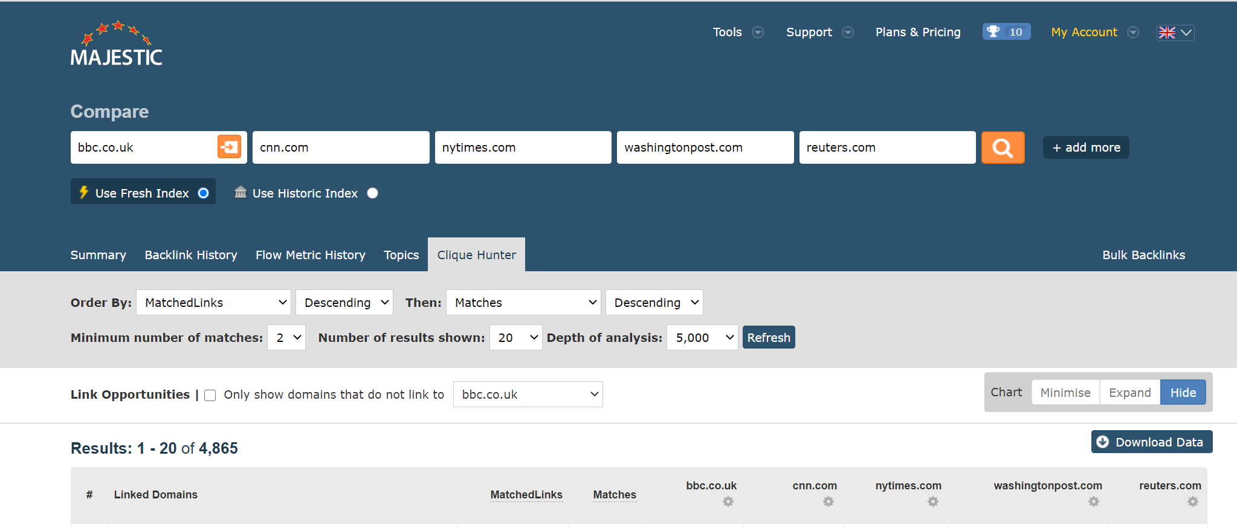Open the Order By MatchedLinks dropdown
The width and height of the screenshot is (1237, 528).
tap(213, 303)
